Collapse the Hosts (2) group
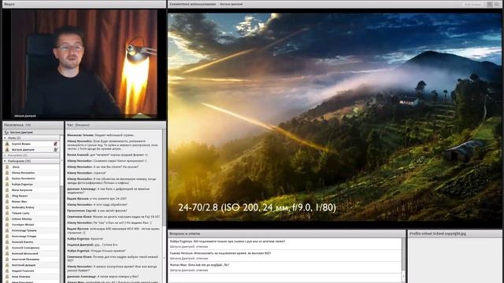 click(x=6, y=138)
